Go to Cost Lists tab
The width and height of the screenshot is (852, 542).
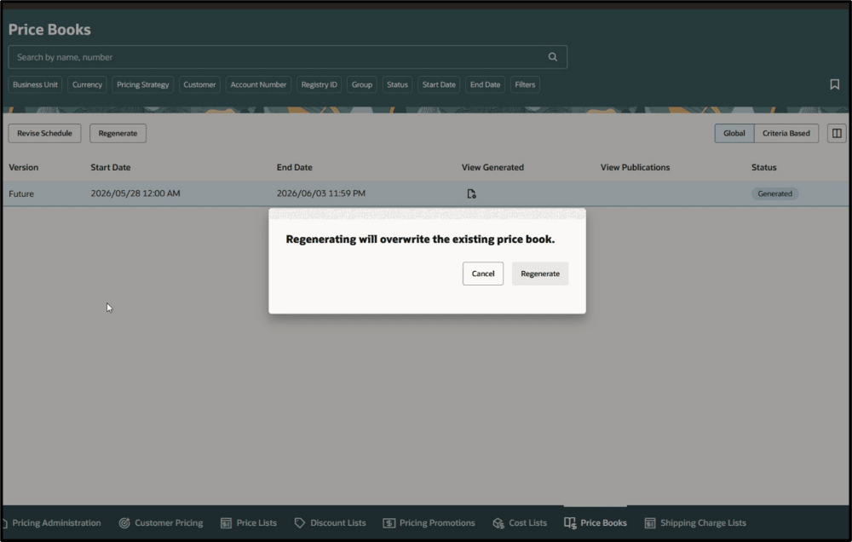click(527, 523)
